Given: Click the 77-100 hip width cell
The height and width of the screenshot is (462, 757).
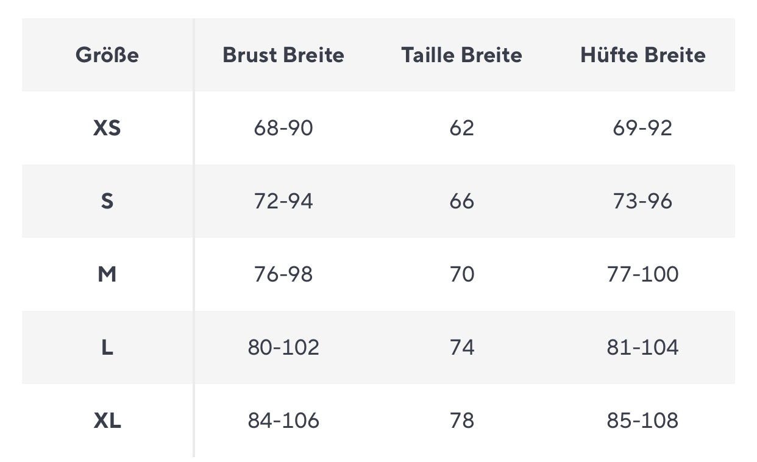Looking at the screenshot, I should point(642,274).
